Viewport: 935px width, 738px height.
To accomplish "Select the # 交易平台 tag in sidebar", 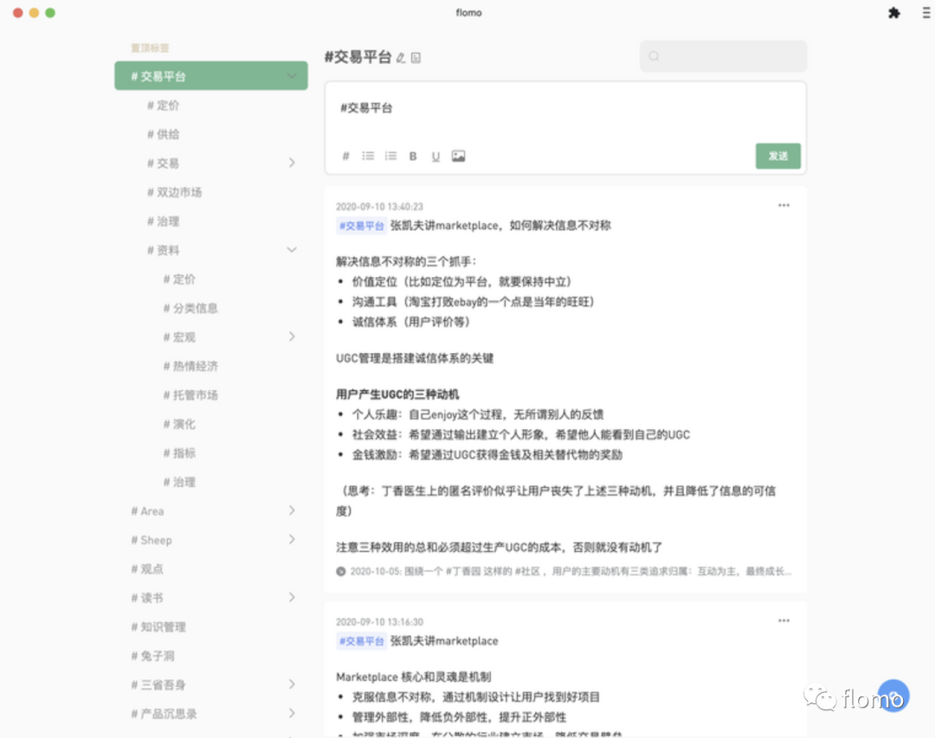I will tap(211, 76).
